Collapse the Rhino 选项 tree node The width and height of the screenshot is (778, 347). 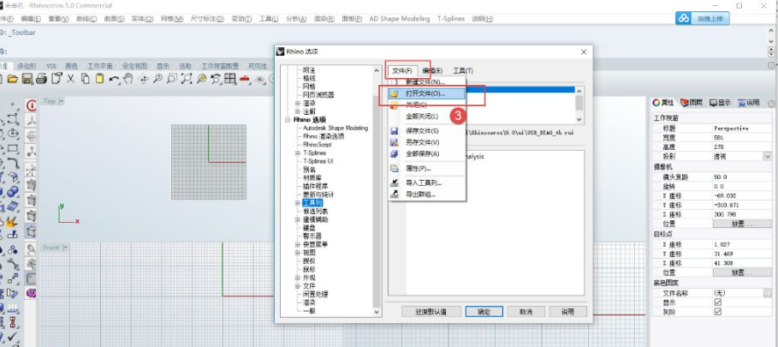(x=288, y=120)
